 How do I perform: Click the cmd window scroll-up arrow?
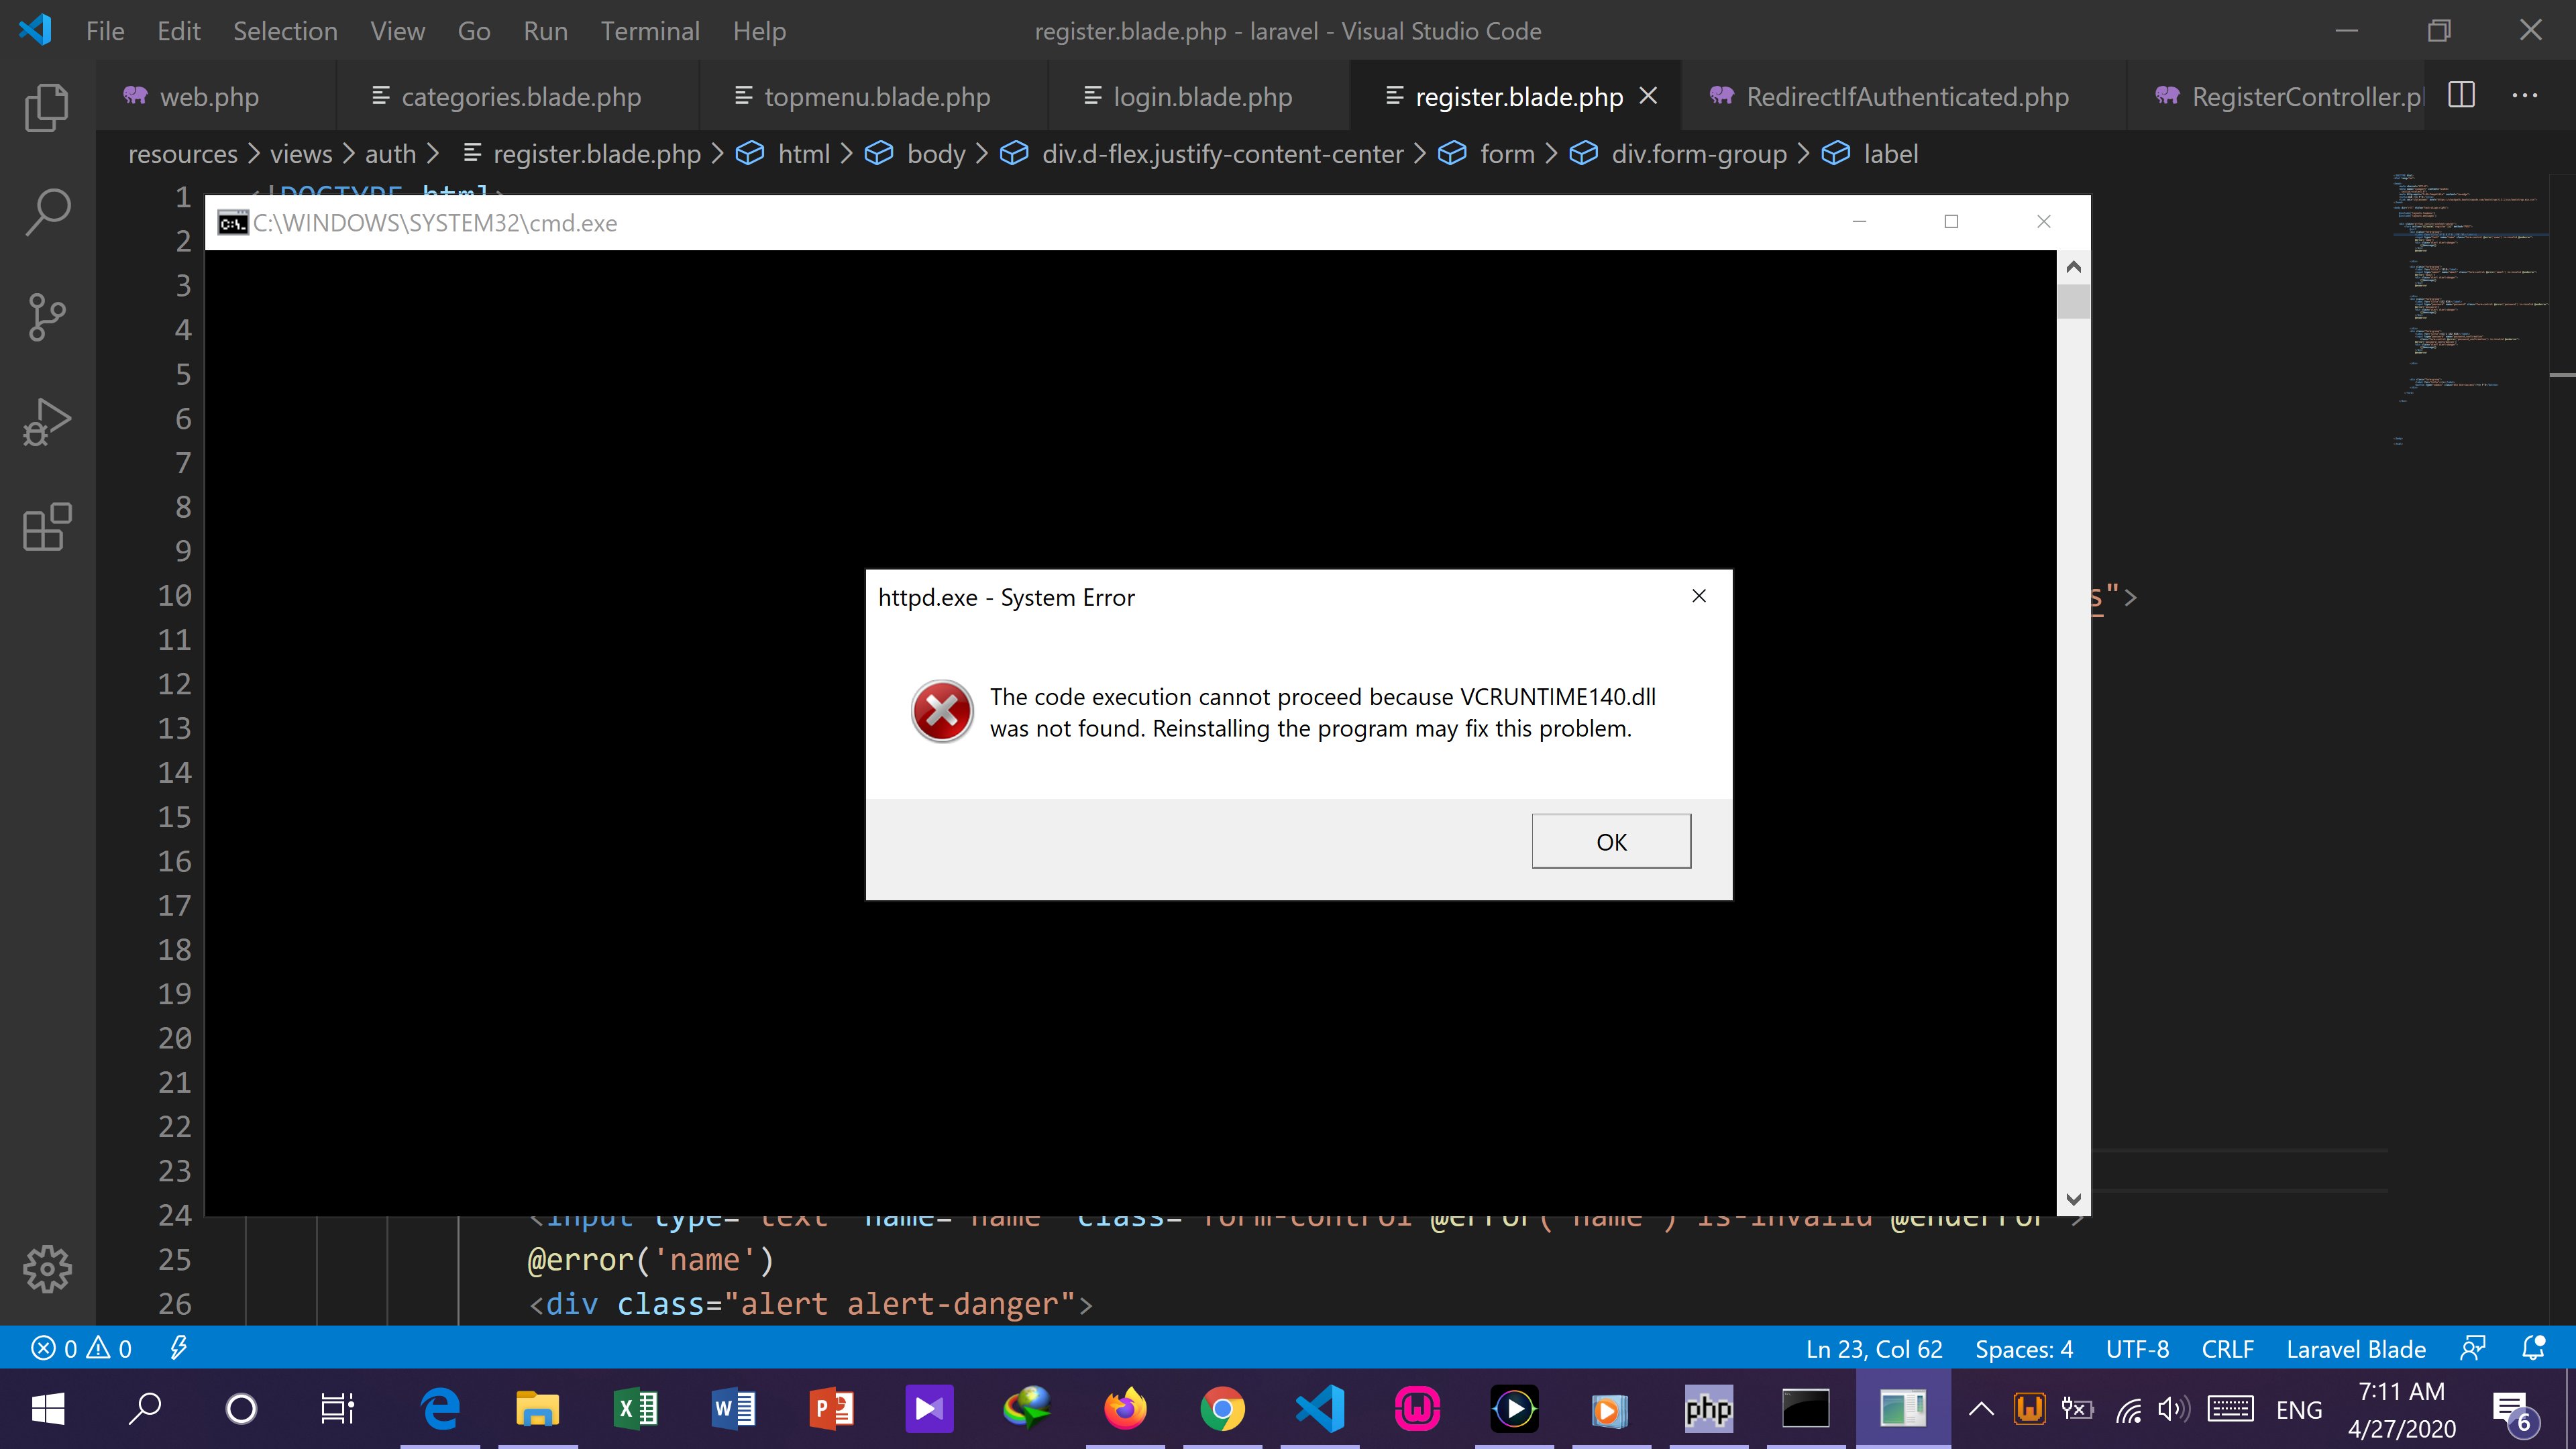click(2073, 267)
